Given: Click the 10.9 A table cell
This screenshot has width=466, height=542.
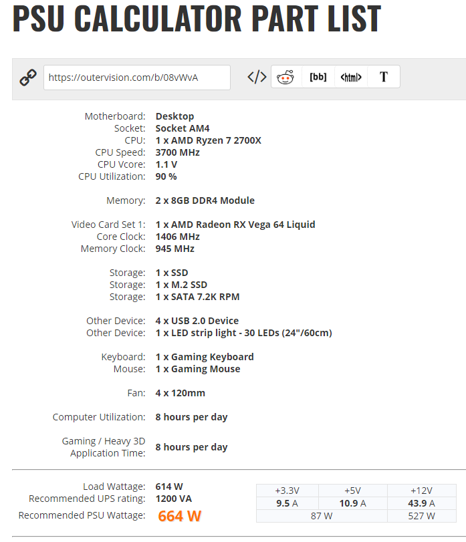Looking at the screenshot, I should tap(352, 503).
